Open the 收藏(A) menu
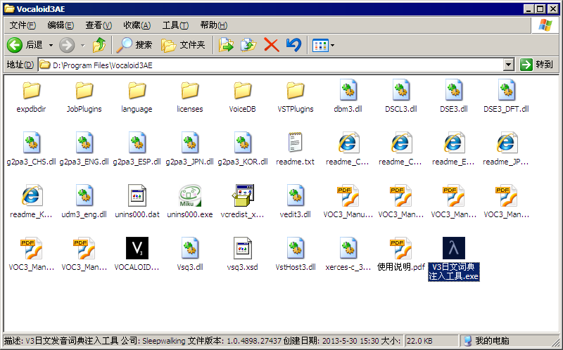 [x=137, y=25]
